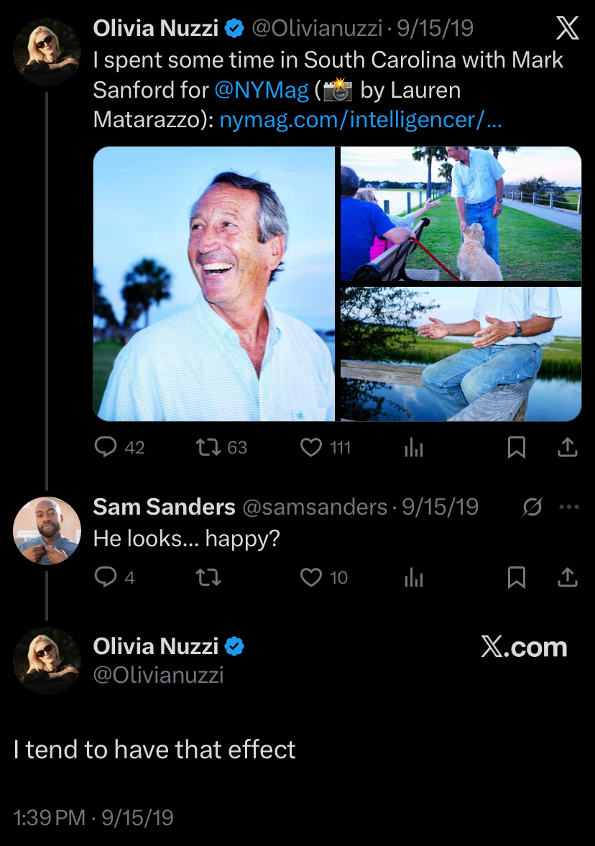View analytics for Sam Sanders' tweet
This screenshot has width=595, height=846.
click(x=414, y=578)
